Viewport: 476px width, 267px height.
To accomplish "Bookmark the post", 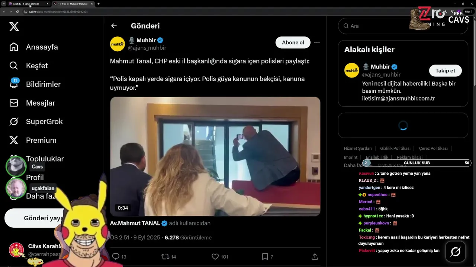I will tap(265, 256).
